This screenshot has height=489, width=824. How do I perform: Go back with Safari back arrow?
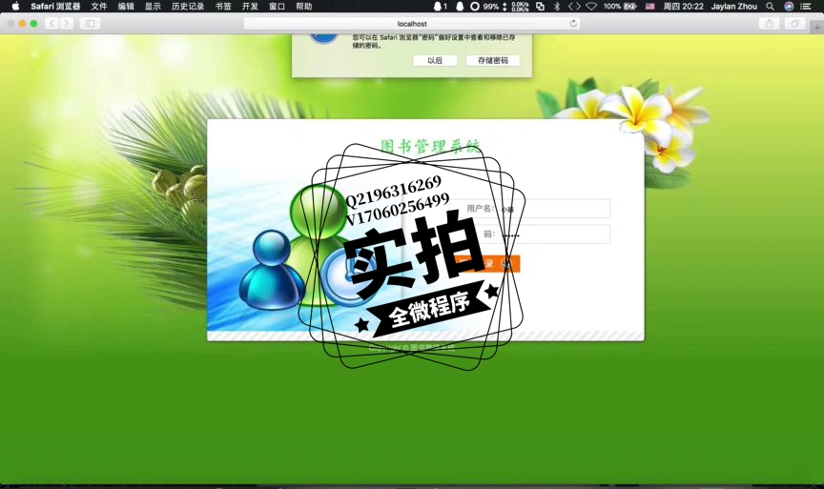tap(51, 24)
